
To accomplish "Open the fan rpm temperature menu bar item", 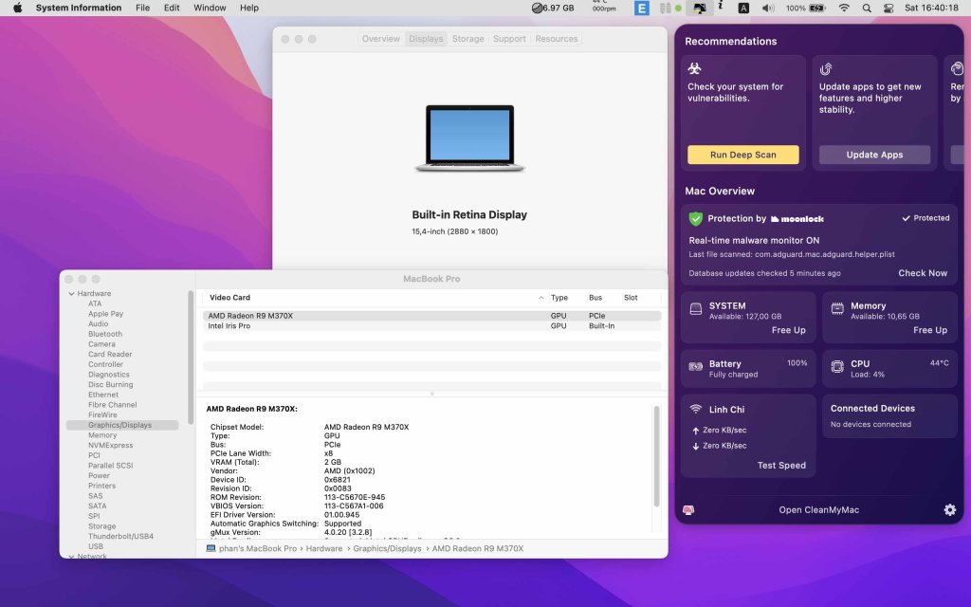I will click(x=604, y=8).
